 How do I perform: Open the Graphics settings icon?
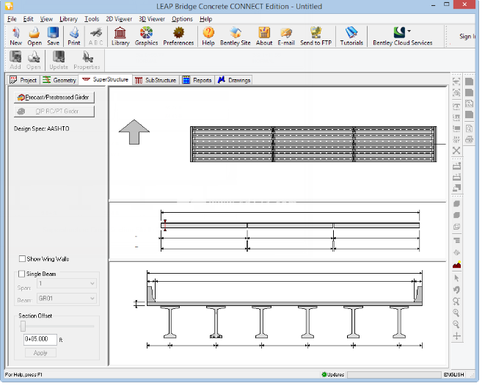(x=146, y=36)
